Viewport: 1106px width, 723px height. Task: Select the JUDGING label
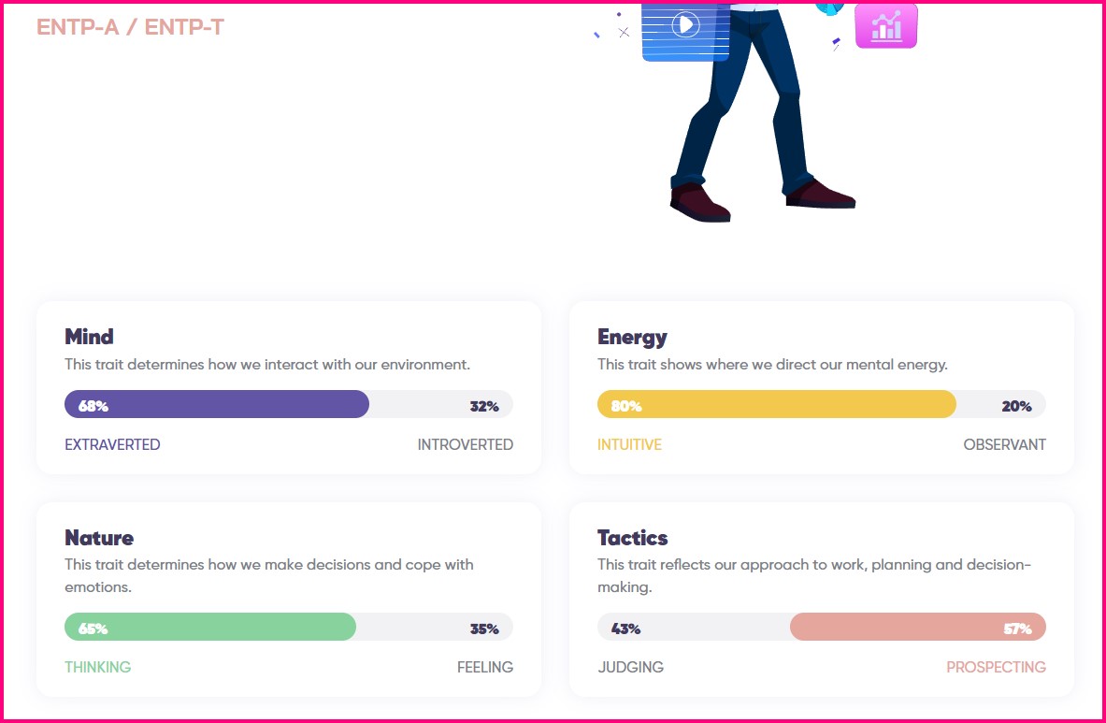630,667
